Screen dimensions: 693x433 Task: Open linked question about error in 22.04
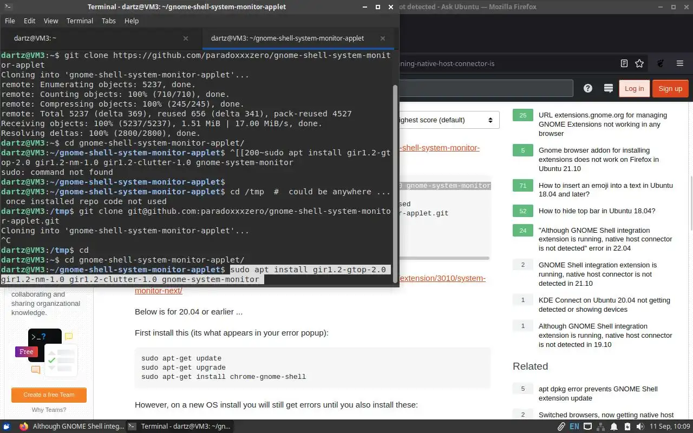[605, 239]
